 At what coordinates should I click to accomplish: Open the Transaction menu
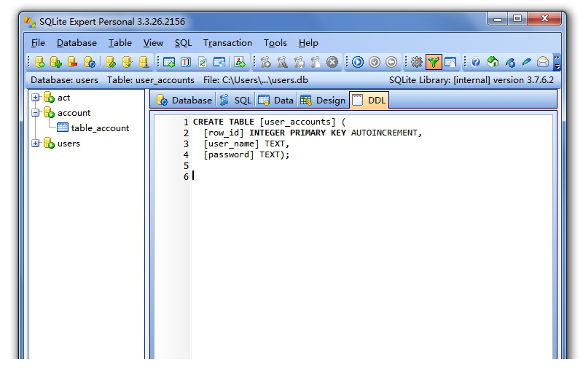(x=227, y=43)
